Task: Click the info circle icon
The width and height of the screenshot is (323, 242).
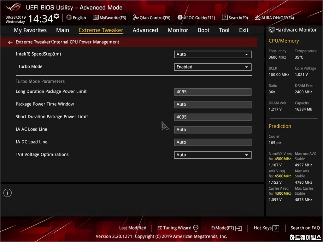Action: point(8,193)
